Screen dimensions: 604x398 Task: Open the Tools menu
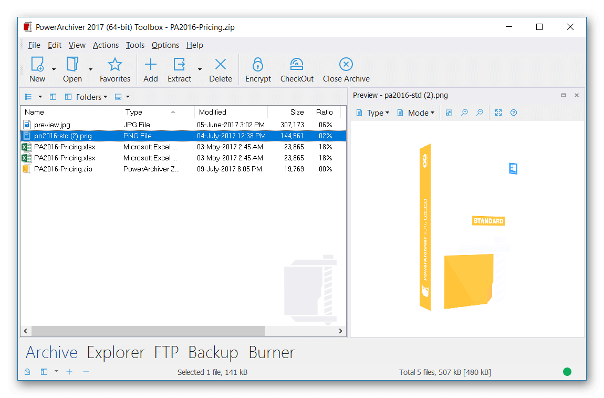click(x=135, y=45)
